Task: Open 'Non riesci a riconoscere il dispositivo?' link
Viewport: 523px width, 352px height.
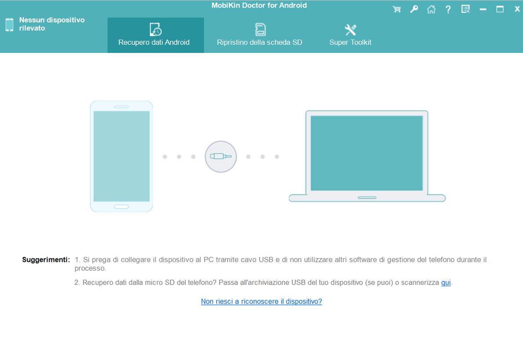Action: [x=261, y=301]
